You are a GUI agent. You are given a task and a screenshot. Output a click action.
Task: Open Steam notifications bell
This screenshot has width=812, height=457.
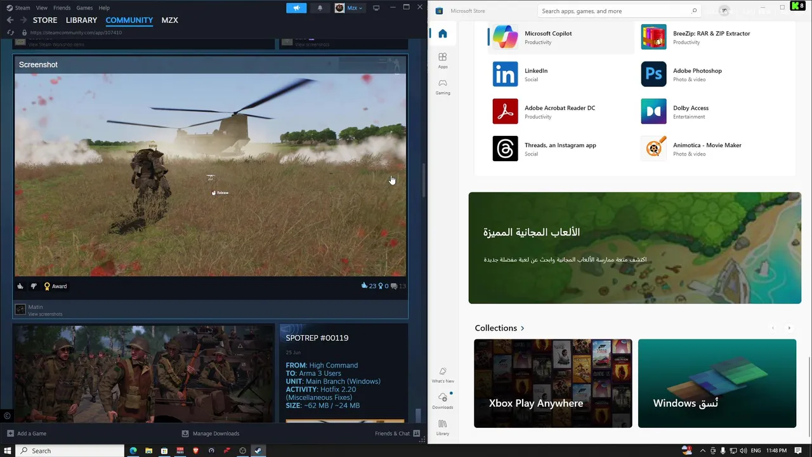[x=320, y=8]
